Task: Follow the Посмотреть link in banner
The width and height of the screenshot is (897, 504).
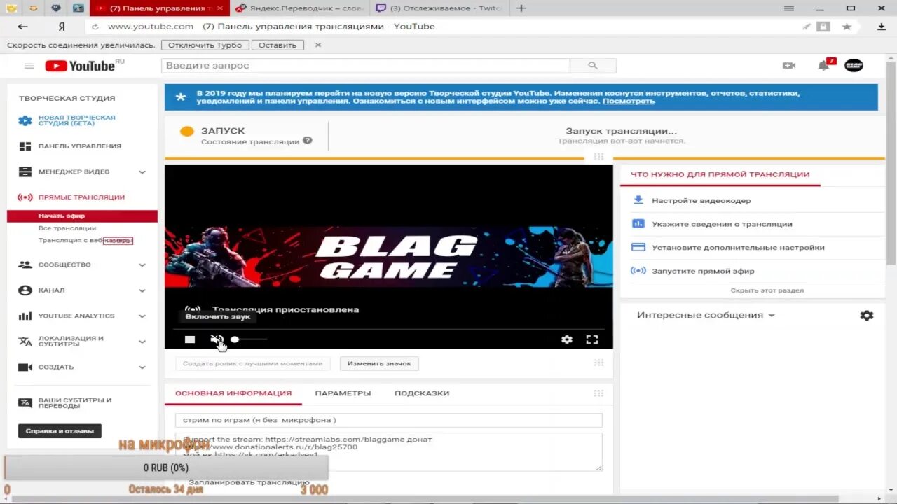Action: [x=629, y=101]
